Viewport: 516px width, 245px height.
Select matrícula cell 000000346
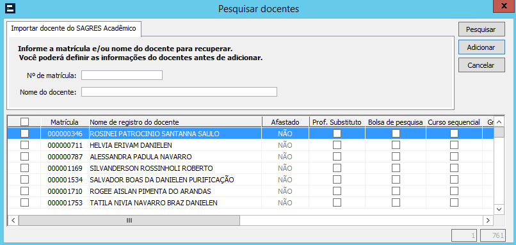pyautogui.click(x=65, y=134)
